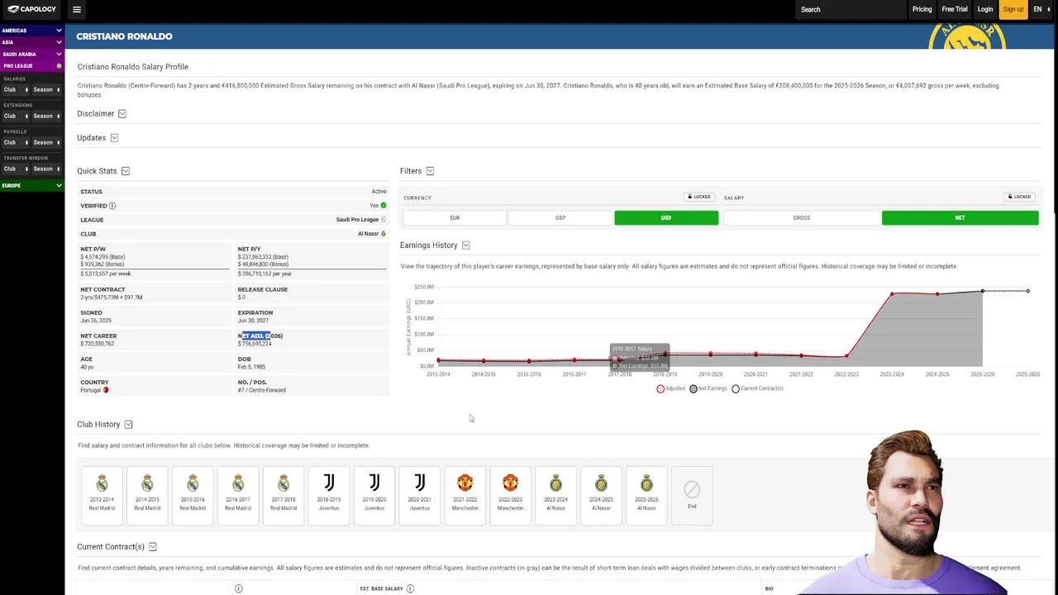The height and width of the screenshot is (595, 1058).
Task: Select USD currency
Action: (x=666, y=218)
